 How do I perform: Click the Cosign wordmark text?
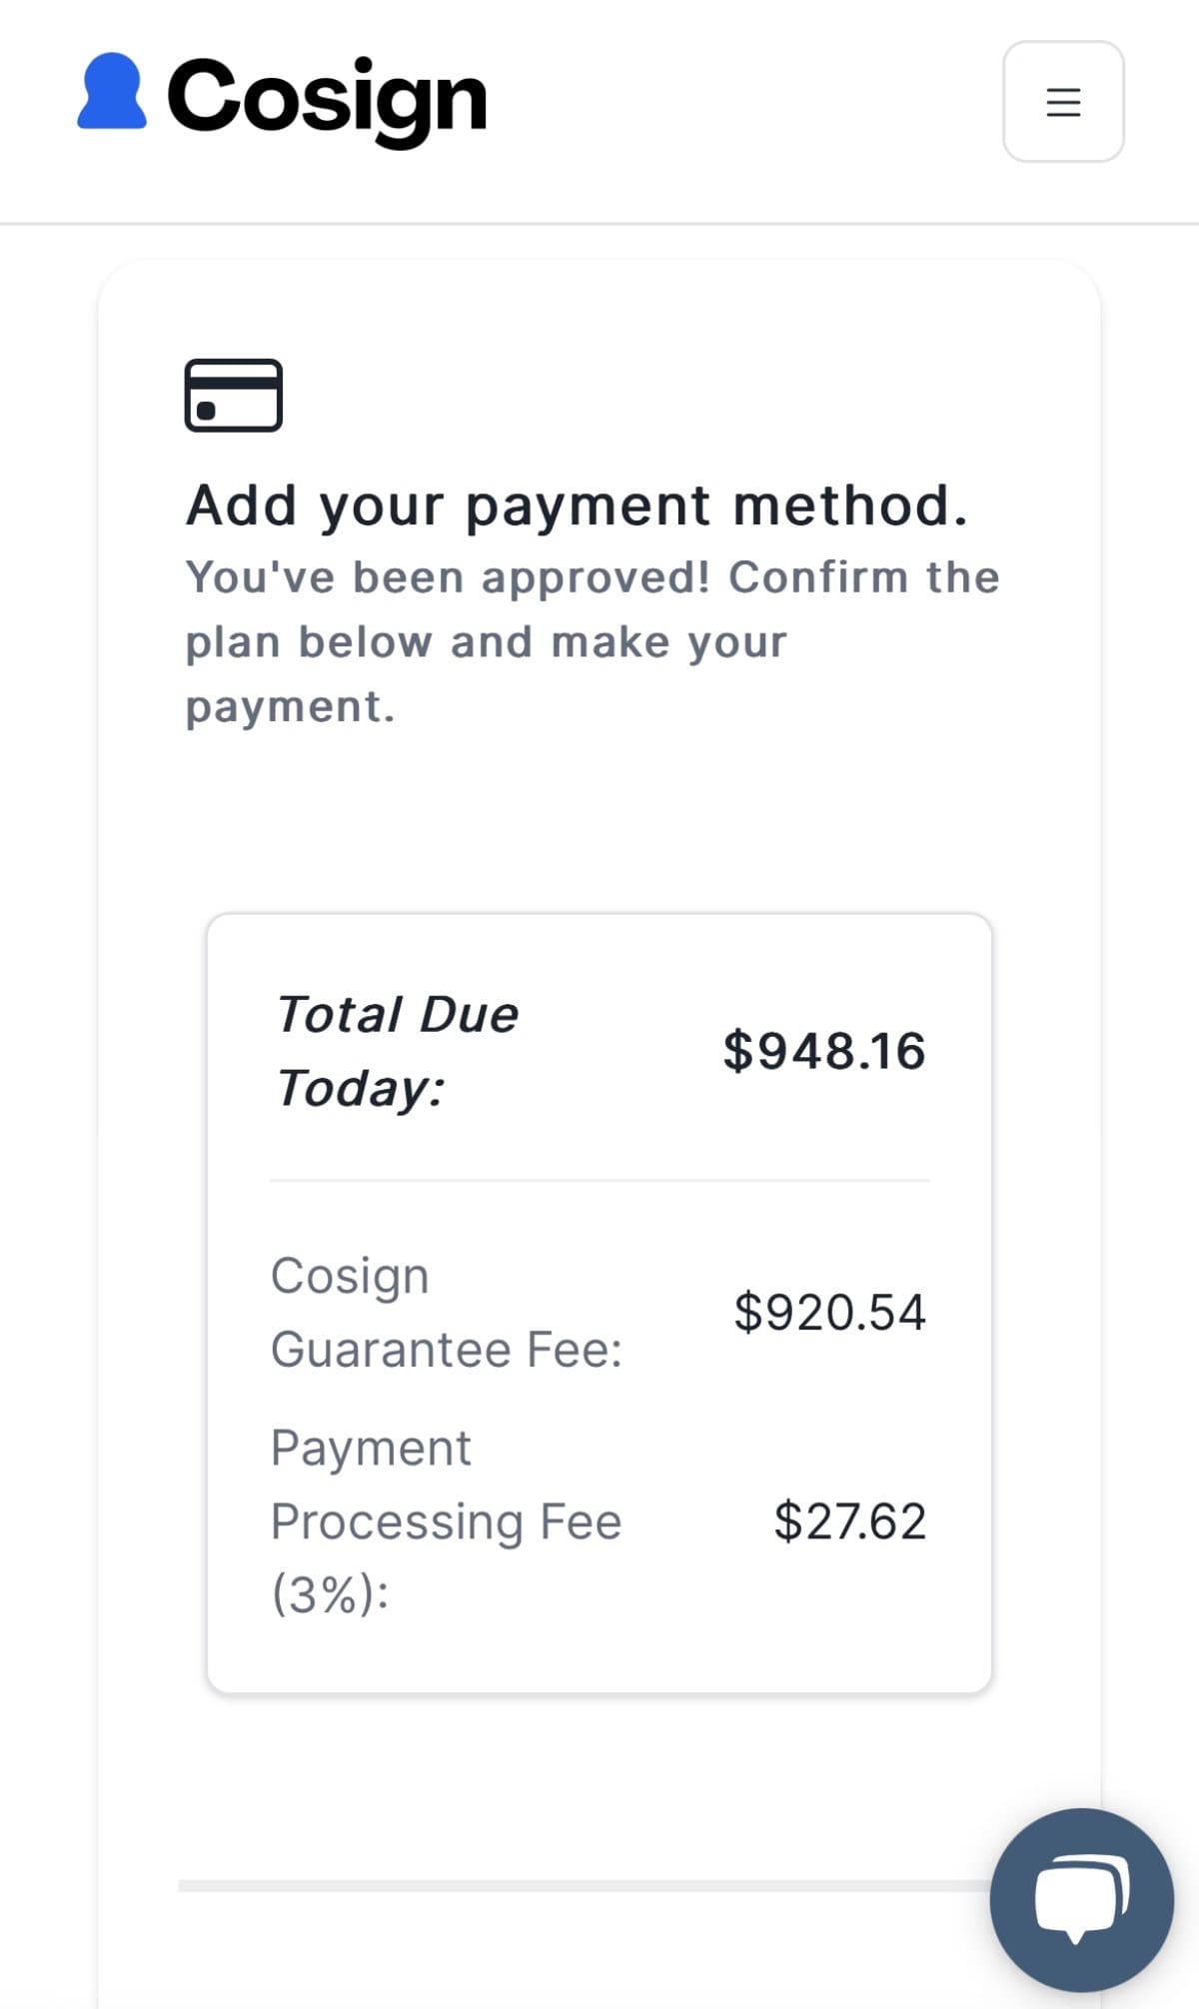(x=327, y=97)
